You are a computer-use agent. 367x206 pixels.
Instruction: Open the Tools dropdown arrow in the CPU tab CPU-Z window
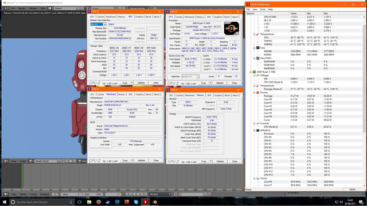tap(210, 83)
